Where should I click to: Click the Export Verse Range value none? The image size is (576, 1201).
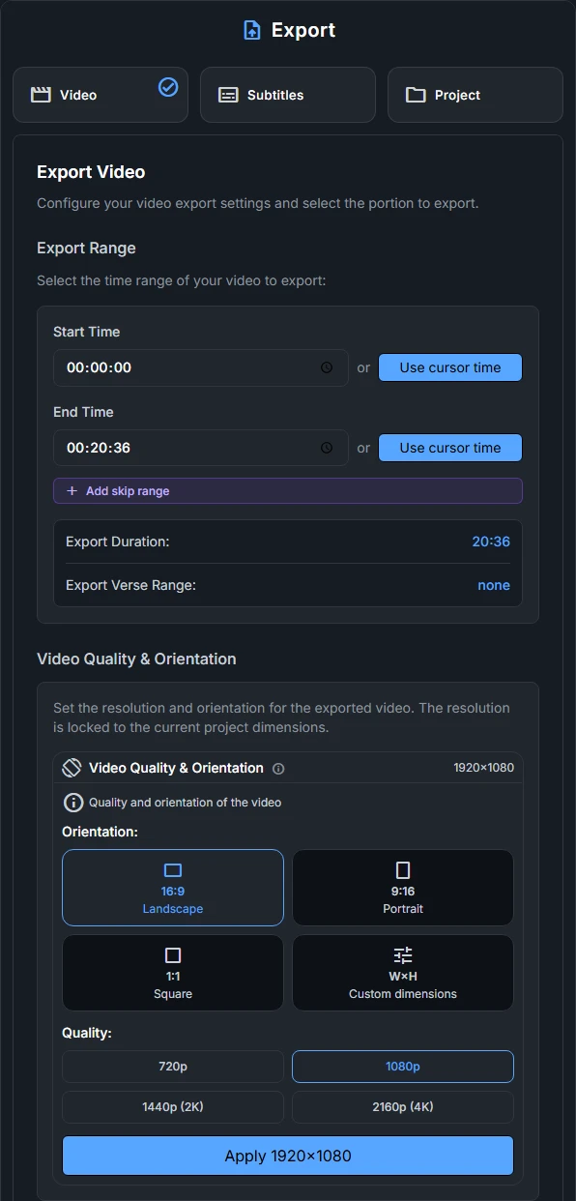click(494, 585)
